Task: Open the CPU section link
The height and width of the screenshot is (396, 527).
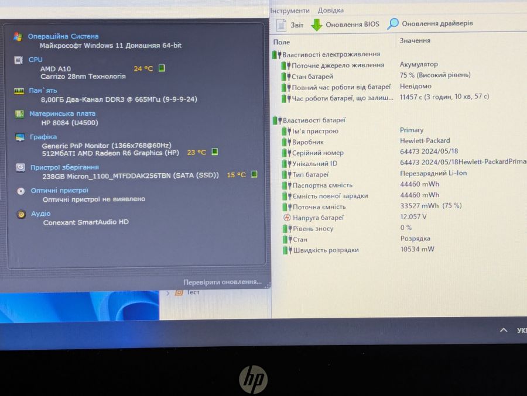Action: (x=35, y=60)
